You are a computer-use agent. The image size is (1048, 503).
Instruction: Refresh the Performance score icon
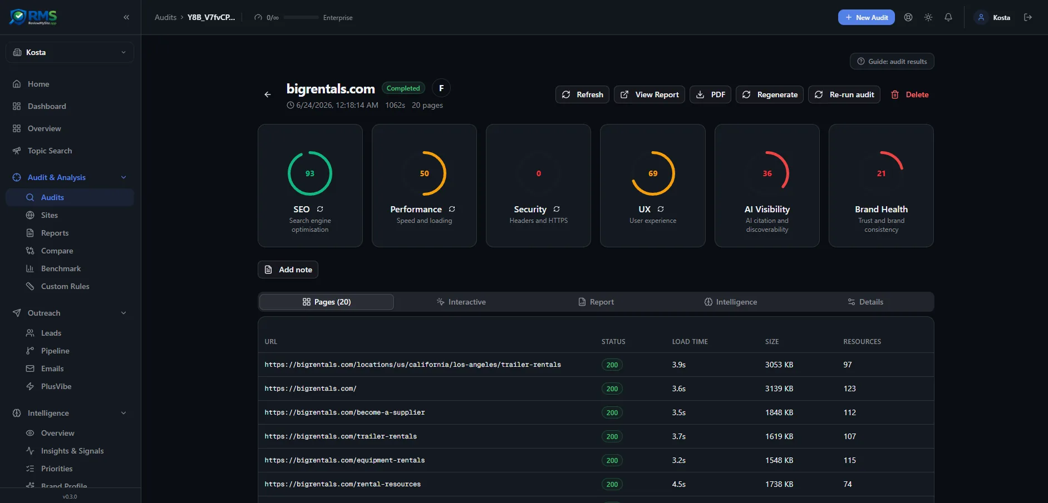click(x=452, y=209)
